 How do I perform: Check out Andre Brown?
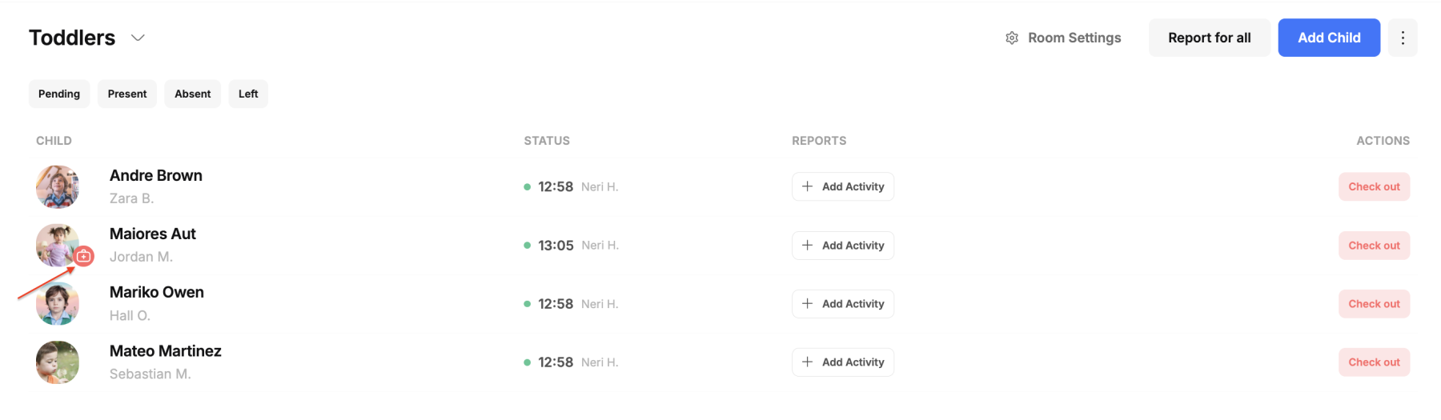click(x=1374, y=186)
